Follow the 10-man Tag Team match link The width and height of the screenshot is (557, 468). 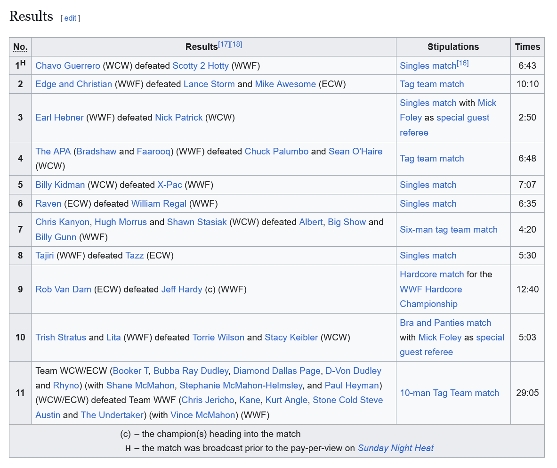pos(449,393)
